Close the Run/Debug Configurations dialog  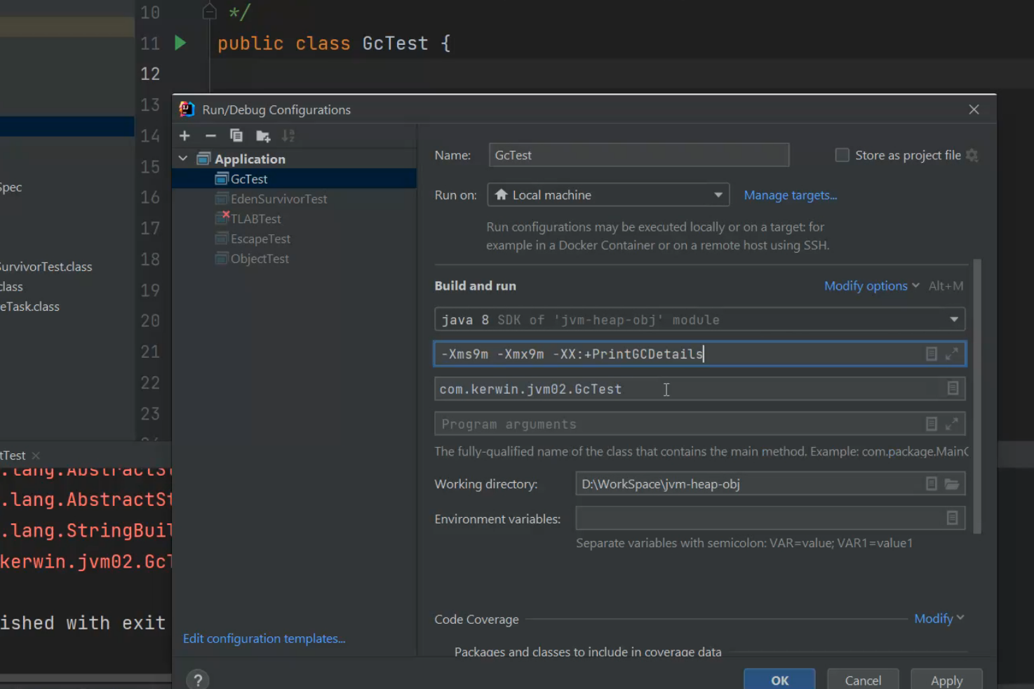click(x=974, y=109)
